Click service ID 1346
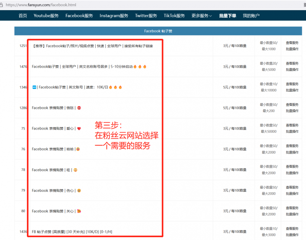The height and width of the screenshot is (240, 306). (x=23, y=88)
